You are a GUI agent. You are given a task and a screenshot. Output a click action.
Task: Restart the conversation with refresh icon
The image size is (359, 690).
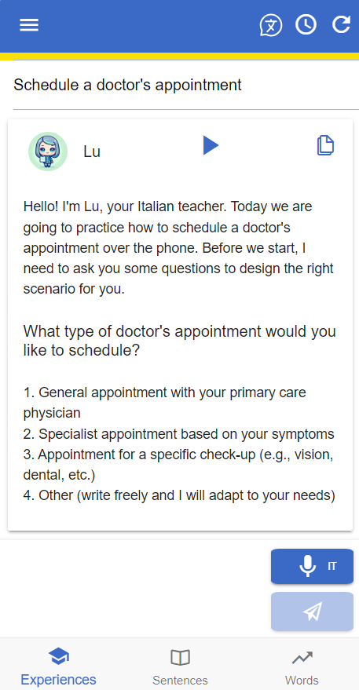point(342,24)
